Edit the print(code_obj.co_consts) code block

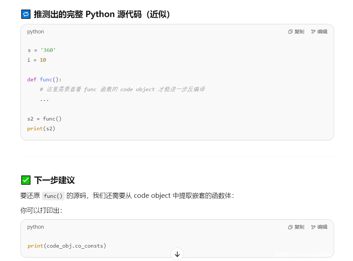pos(319,227)
